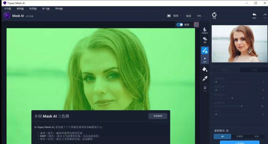Select the paint bucket fill tool
268x144 pixels.
pyautogui.click(x=205, y=69)
